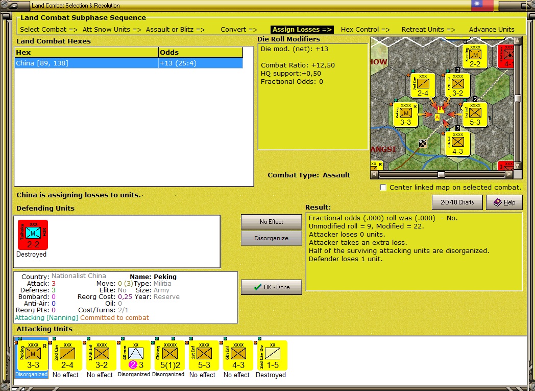Click the Retreat Units subphase step
The width and height of the screenshot is (535, 391).
tap(428, 30)
